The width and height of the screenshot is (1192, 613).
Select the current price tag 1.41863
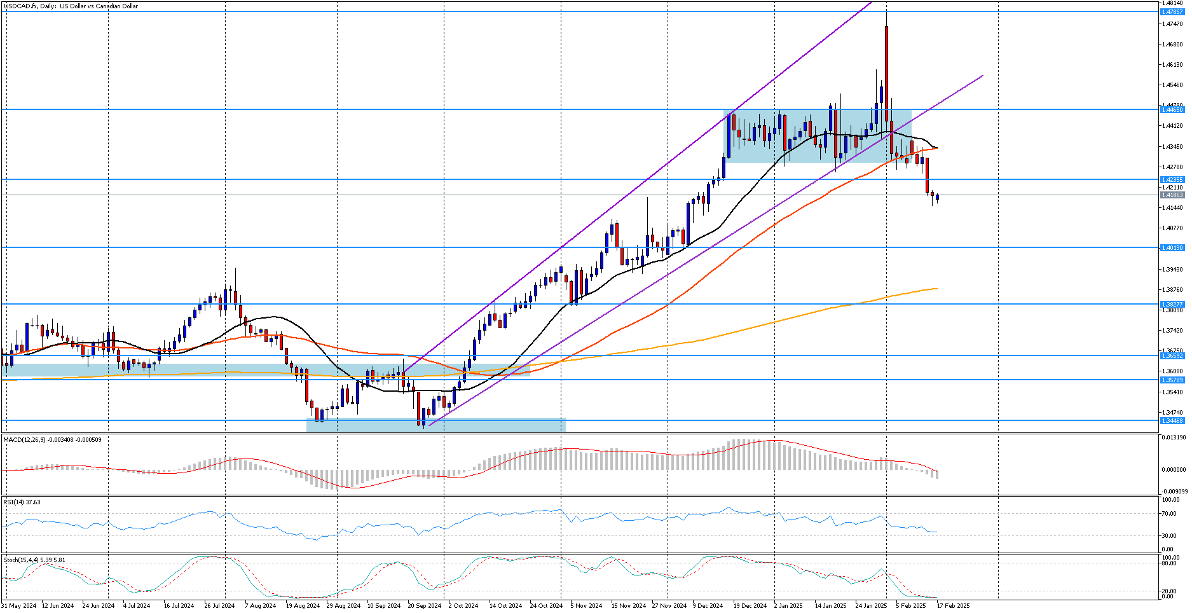pyautogui.click(x=1172, y=195)
